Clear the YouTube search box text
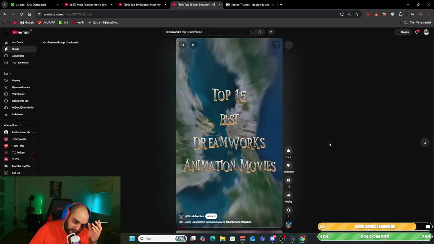The image size is (434, 244). [x=251, y=32]
